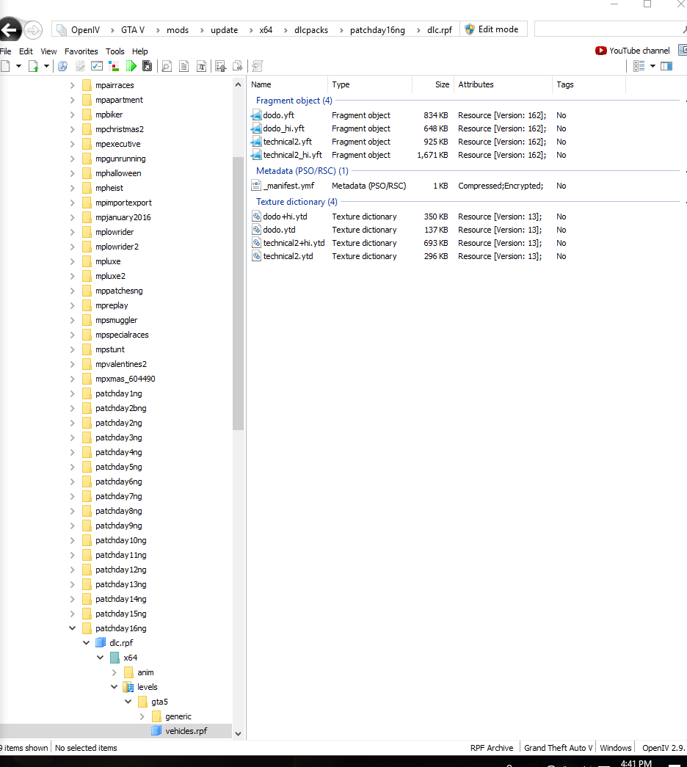Screen dimensions: 687x767
Task: Click the New file toolbar icon
Action: 5,66
